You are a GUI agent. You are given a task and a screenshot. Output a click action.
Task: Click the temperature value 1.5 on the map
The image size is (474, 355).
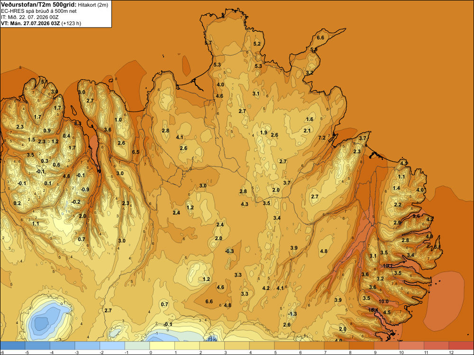pos(31,140)
